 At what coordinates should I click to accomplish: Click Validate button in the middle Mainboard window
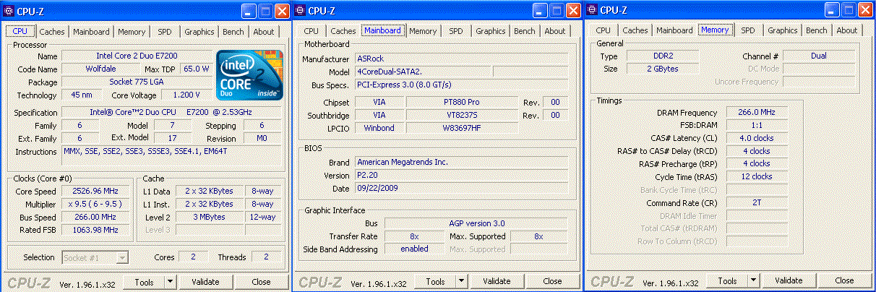tap(497, 282)
